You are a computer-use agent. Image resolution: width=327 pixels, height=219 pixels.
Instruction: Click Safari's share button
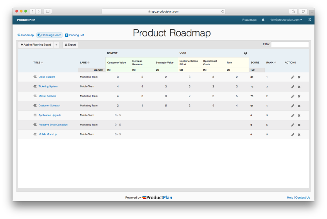pyautogui.click(x=293, y=11)
